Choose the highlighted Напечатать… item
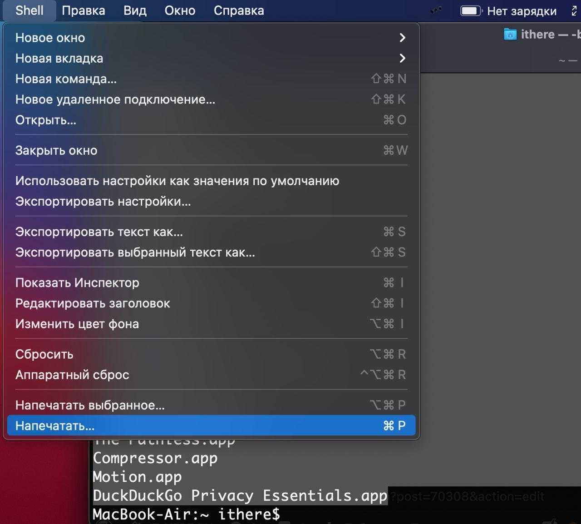581x524 pixels. pyautogui.click(x=55, y=426)
